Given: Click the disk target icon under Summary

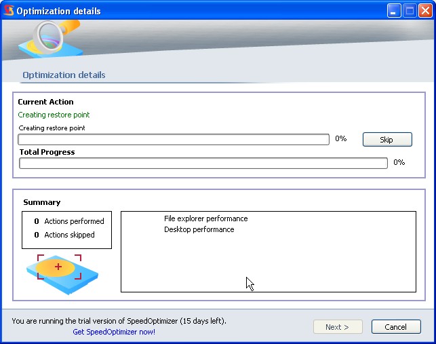Looking at the screenshot, I should [62, 274].
